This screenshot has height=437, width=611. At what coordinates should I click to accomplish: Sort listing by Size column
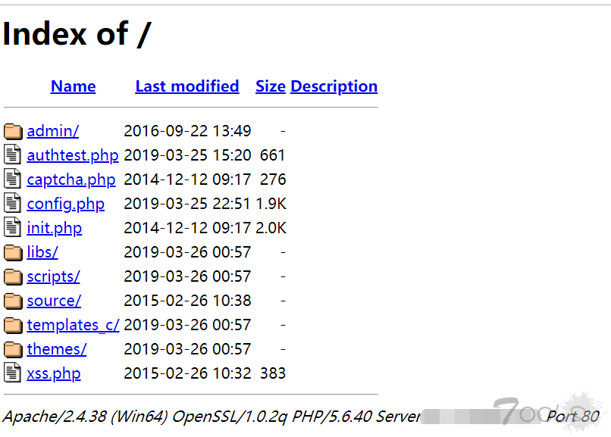click(x=270, y=86)
